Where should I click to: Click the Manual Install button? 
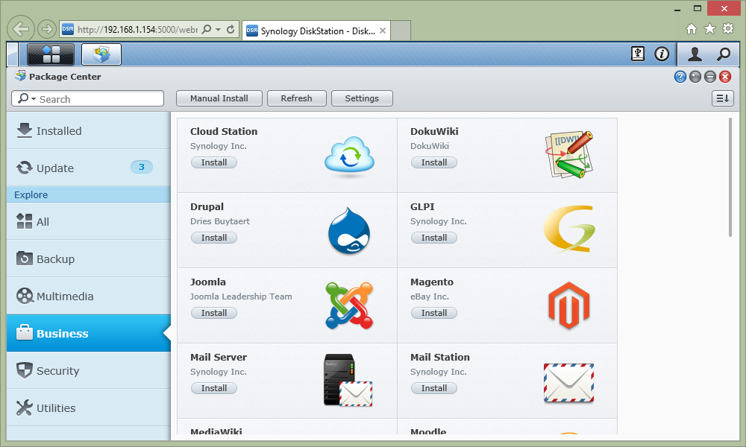(x=219, y=98)
